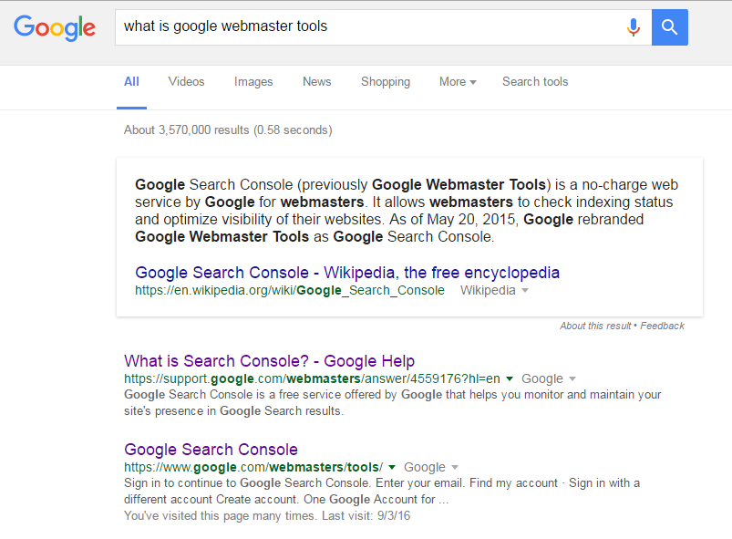Expand the More dropdown menu
Image resolution: width=732 pixels, height=539 pixels.
click(x=458, y=81)
